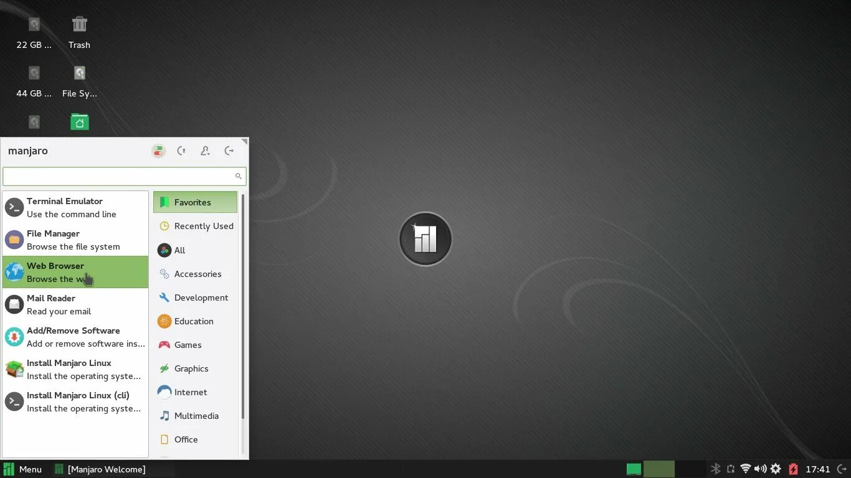
Task: Click the manjaro username label
Action: click(28, 151)
